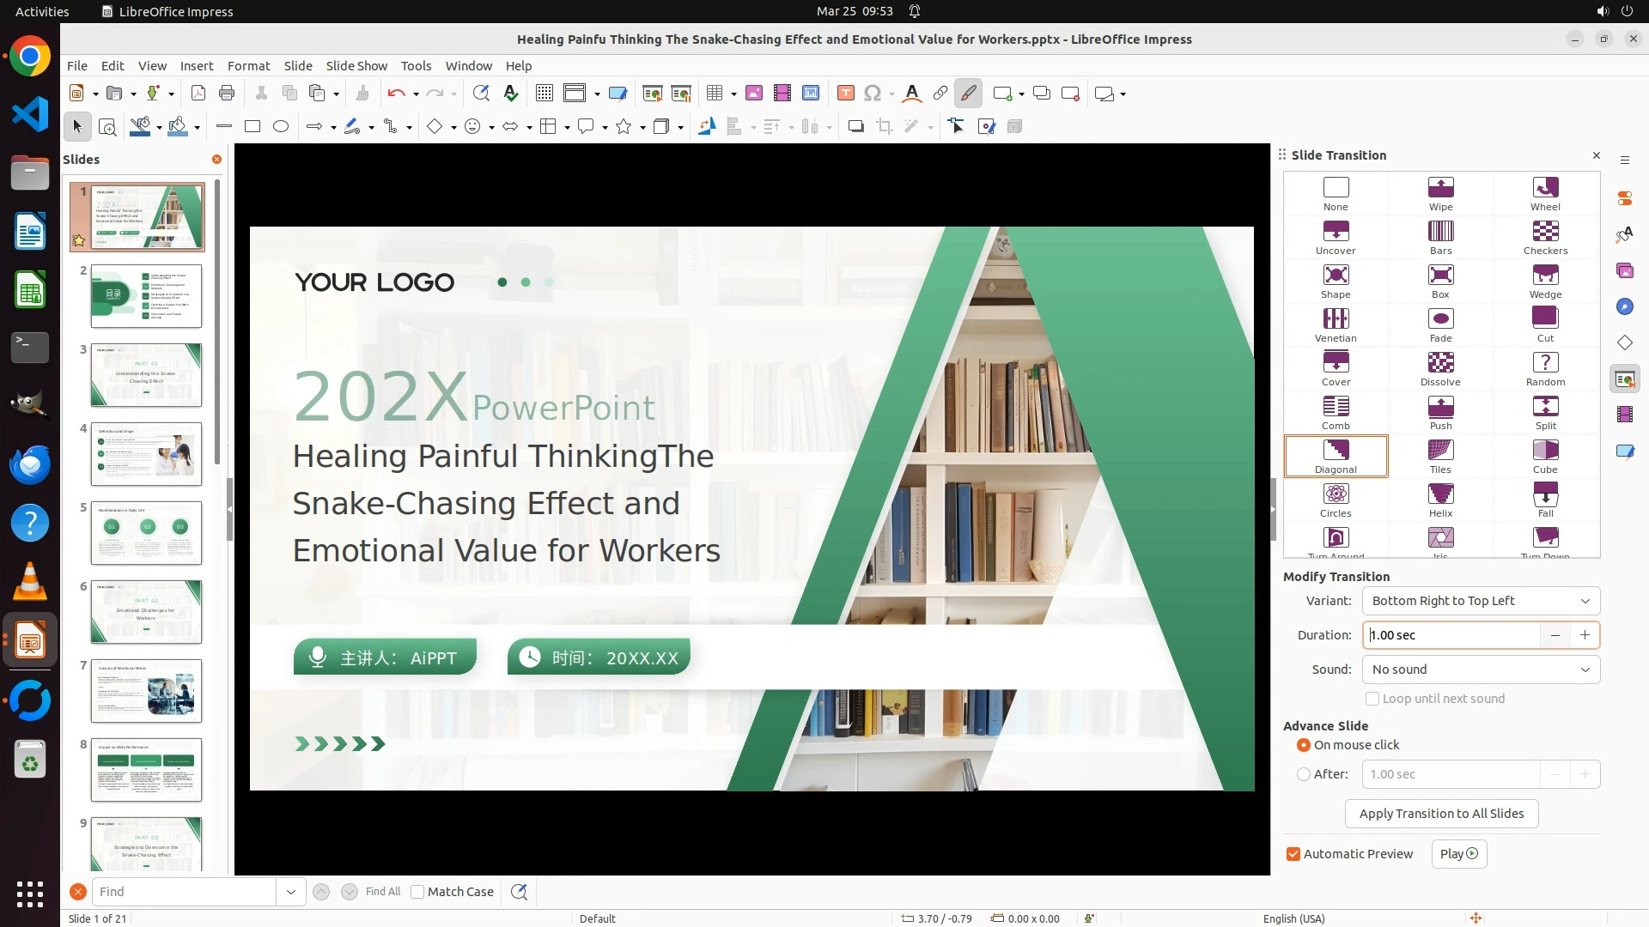Open the Format menu
Viewport: 1649px width, 927px height.
pyautogui.click(x=248, y=66)
